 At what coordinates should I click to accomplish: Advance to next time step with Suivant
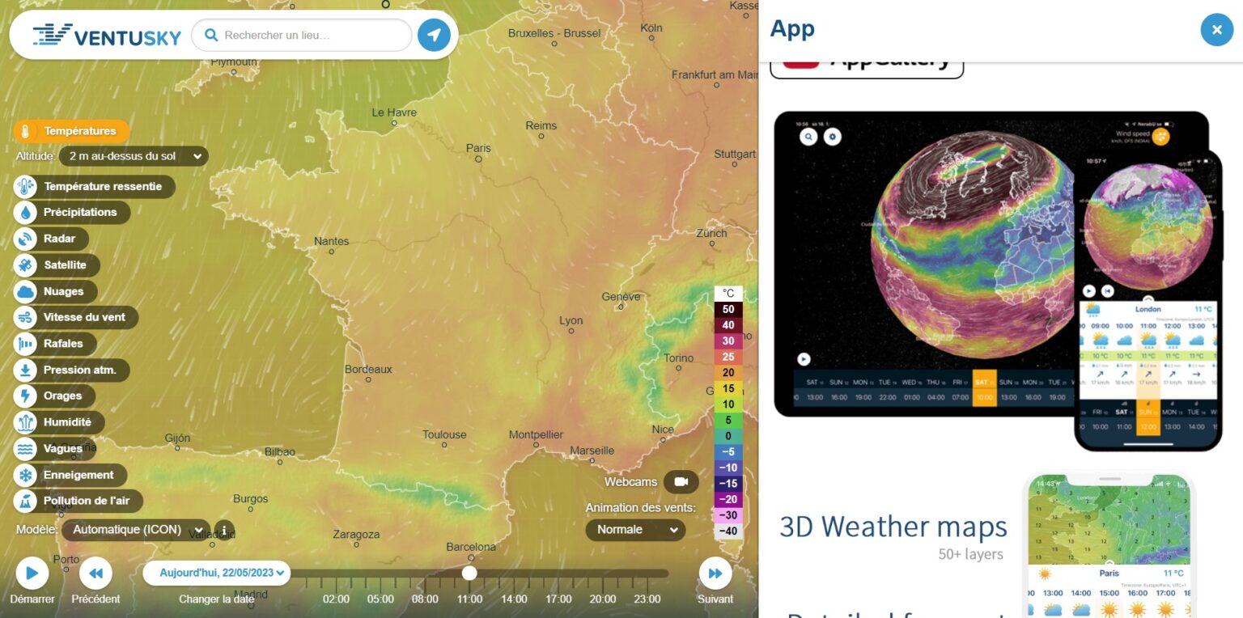point(715,574)
